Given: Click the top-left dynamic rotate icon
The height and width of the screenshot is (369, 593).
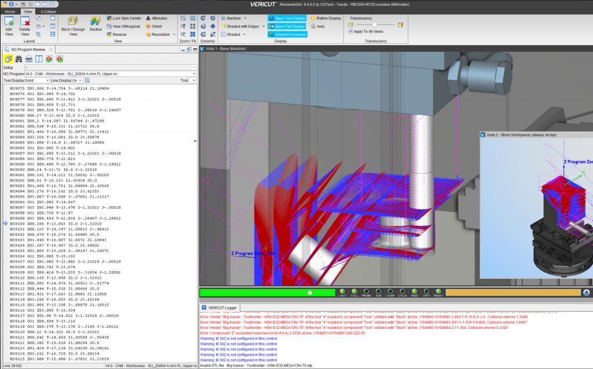Looking at the screenshot, I should coord(203,18).
